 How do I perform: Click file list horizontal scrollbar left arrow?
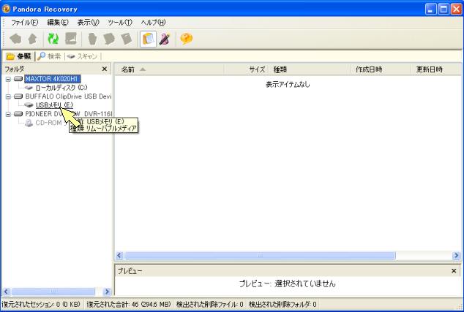tap(119, 255)
